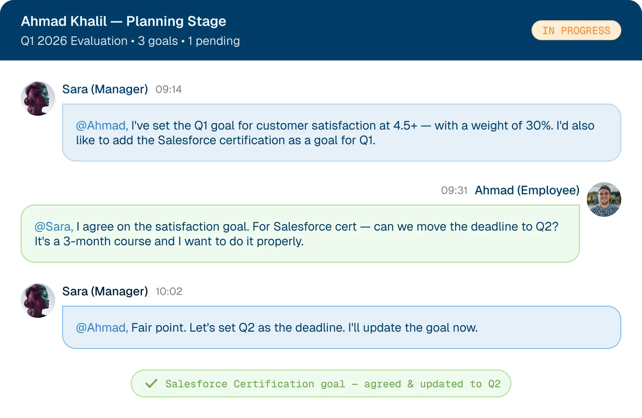Image resolution: width=642 pixels, height=418 pixels.
Task: Click the green checkmark icon in status pill
Action: 151,383
